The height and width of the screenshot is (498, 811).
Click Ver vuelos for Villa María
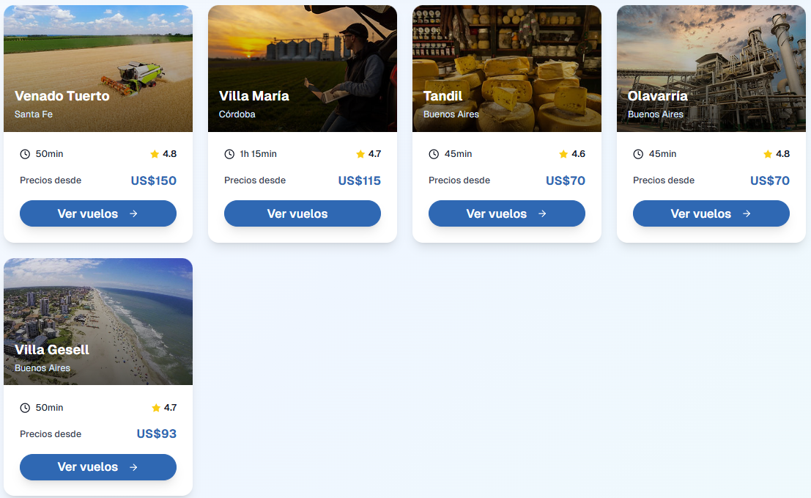(302, 213)
